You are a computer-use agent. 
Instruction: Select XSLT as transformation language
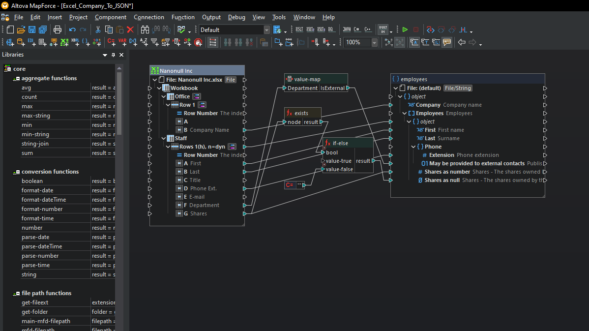(x=299, y=30)
